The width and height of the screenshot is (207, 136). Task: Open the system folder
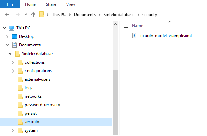pyautogui.click(x=31, y=131)
